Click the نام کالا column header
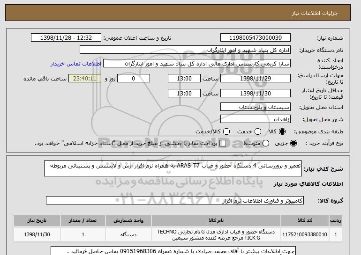Image resolution: width=361 pixels, height=255 pixels. pos(216,220)
